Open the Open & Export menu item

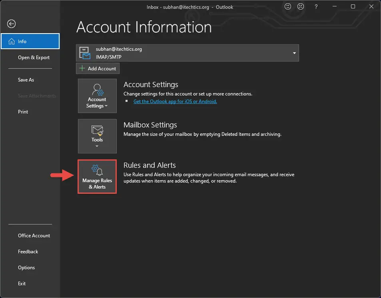pyautogui.click(x=34, y=58)
